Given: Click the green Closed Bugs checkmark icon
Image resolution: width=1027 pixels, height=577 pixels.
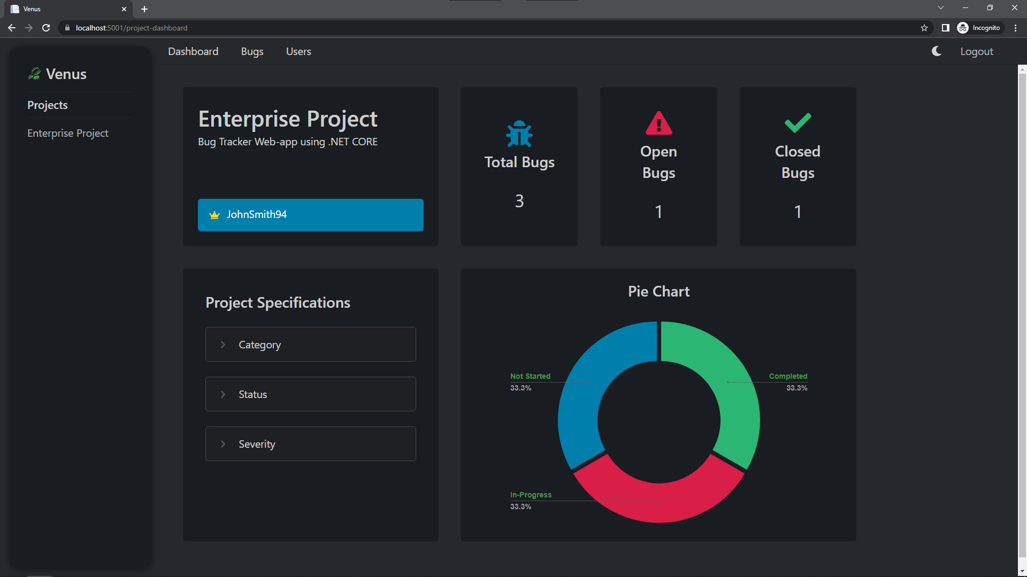Looking at the screenshot, I should point(798,123).
